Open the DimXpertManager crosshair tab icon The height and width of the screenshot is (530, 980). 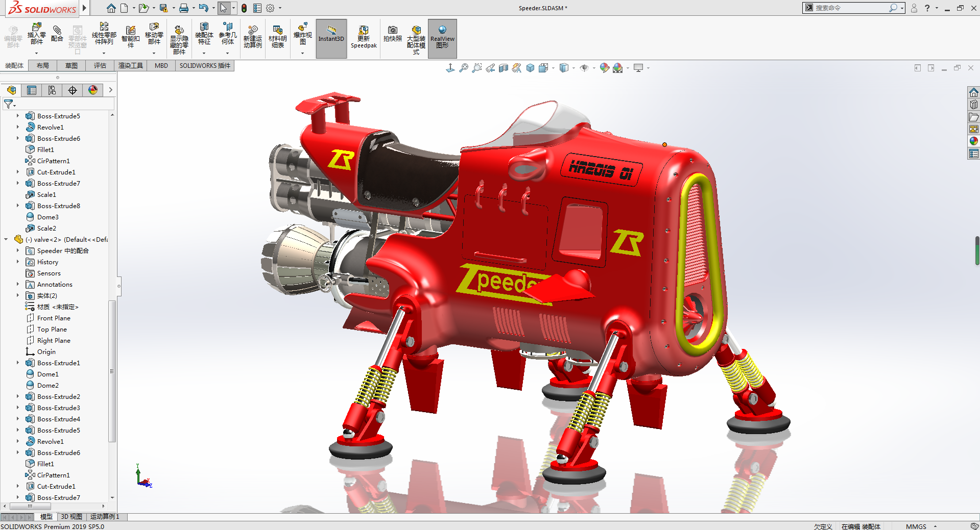(73, 90)
